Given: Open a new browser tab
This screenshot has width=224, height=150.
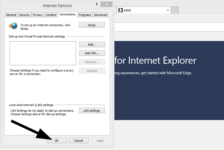Looking at the screenshot, I should [175, 10].
